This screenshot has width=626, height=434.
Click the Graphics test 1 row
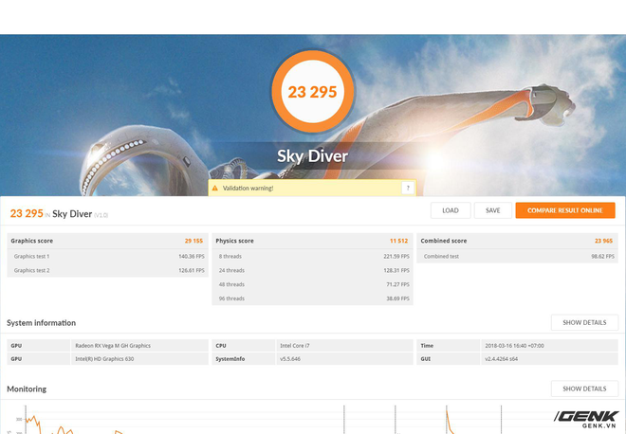coord(108,256)
